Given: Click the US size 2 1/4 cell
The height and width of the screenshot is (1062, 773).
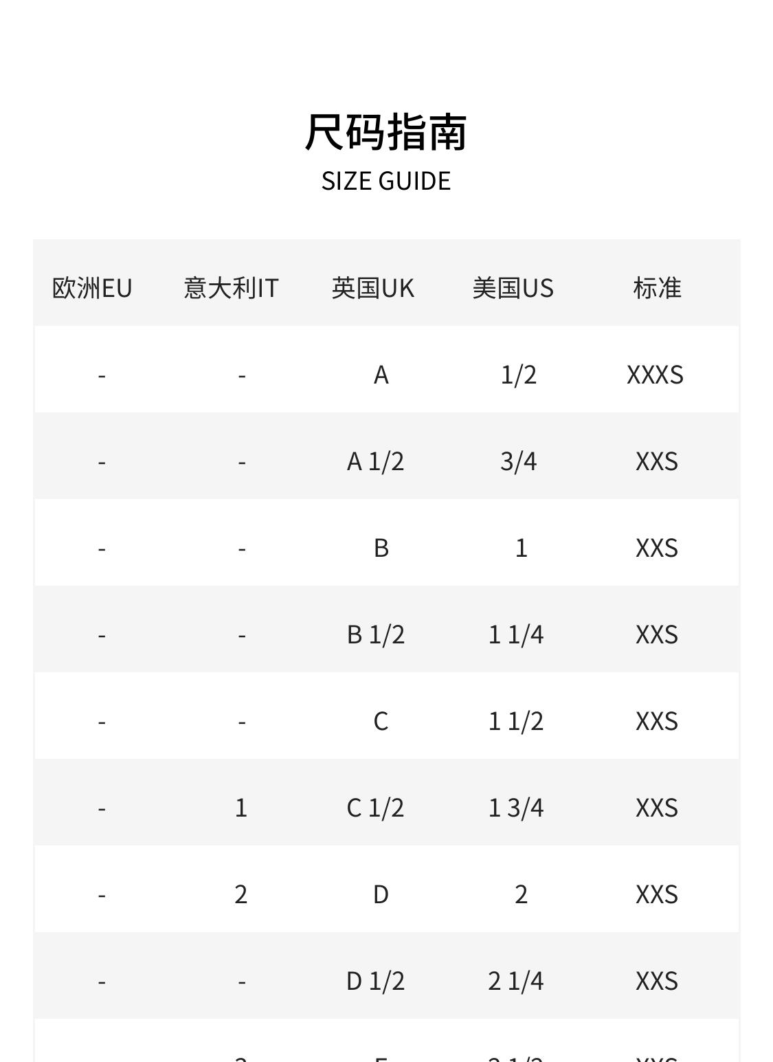Looking at the screenshot, I should 516,981.
